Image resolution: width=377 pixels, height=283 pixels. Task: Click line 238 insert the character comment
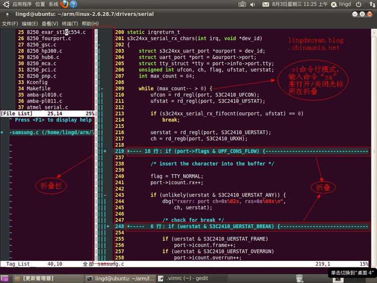tap(212, 164)
